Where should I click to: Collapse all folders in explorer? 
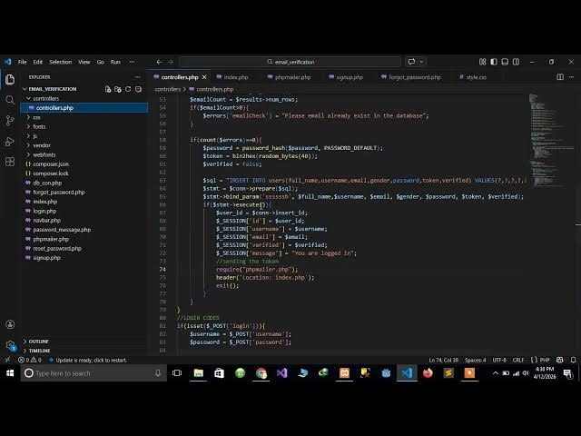(138, 89)
